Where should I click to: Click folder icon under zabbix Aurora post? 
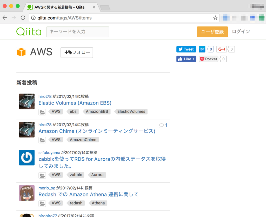42,175
